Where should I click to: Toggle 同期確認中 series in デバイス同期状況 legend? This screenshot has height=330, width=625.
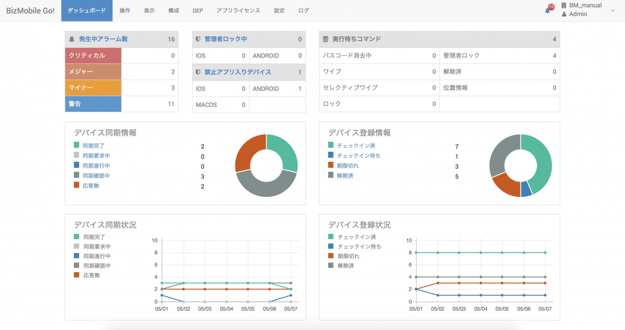tap(92, 266)
